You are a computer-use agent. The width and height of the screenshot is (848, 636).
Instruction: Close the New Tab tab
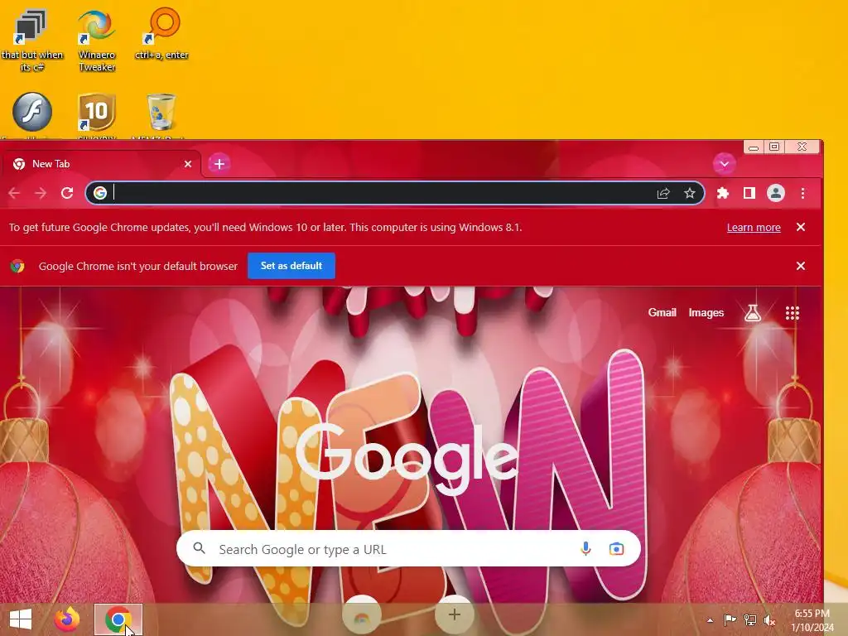point(188,164)
